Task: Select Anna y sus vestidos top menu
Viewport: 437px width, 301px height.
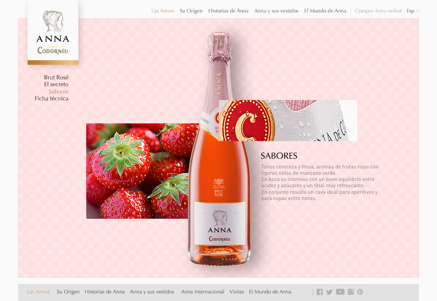Action: click(x=276, y=11)
